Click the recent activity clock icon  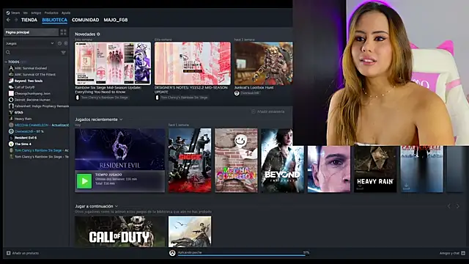[59, 43]
